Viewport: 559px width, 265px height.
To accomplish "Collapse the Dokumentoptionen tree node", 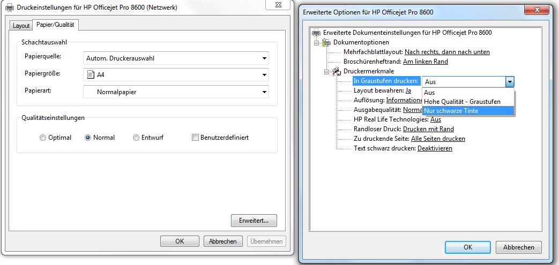I will pos(316,43).
